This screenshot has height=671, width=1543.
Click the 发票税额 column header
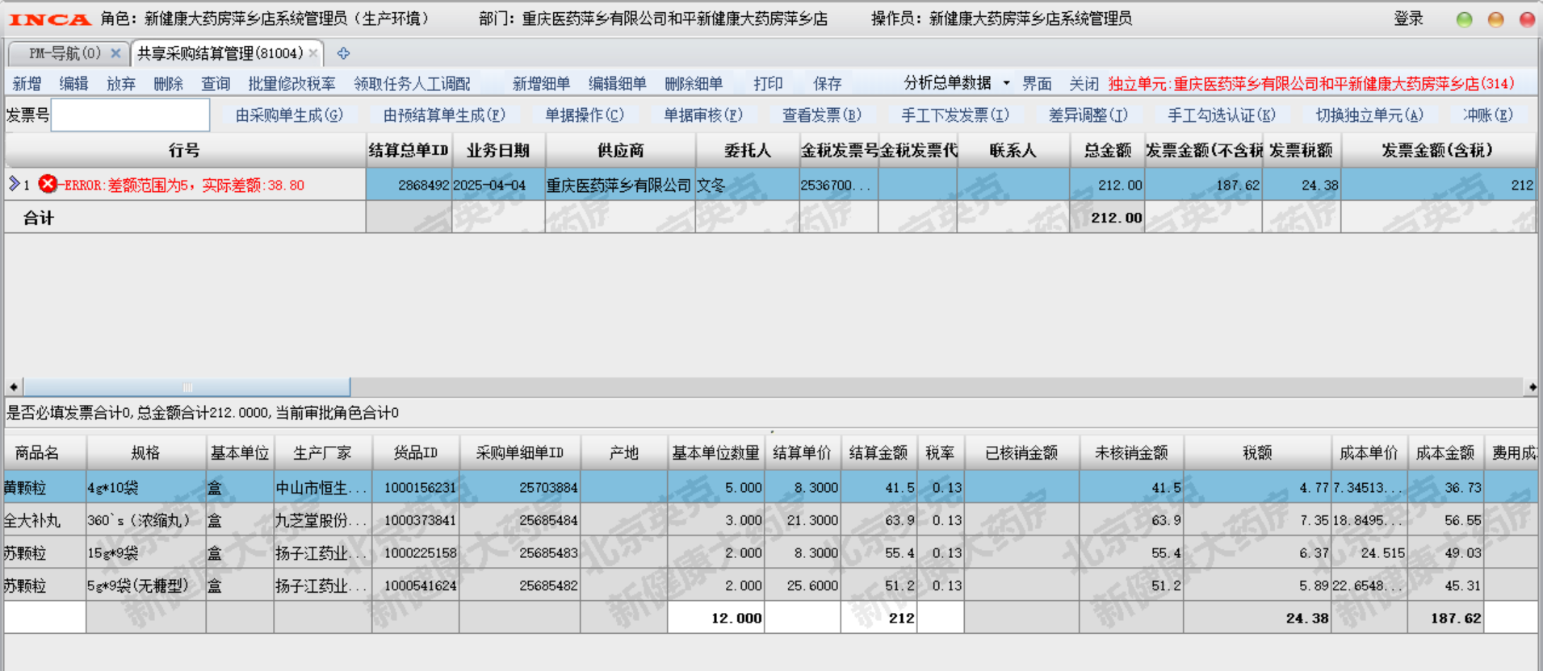[1302, 150]
